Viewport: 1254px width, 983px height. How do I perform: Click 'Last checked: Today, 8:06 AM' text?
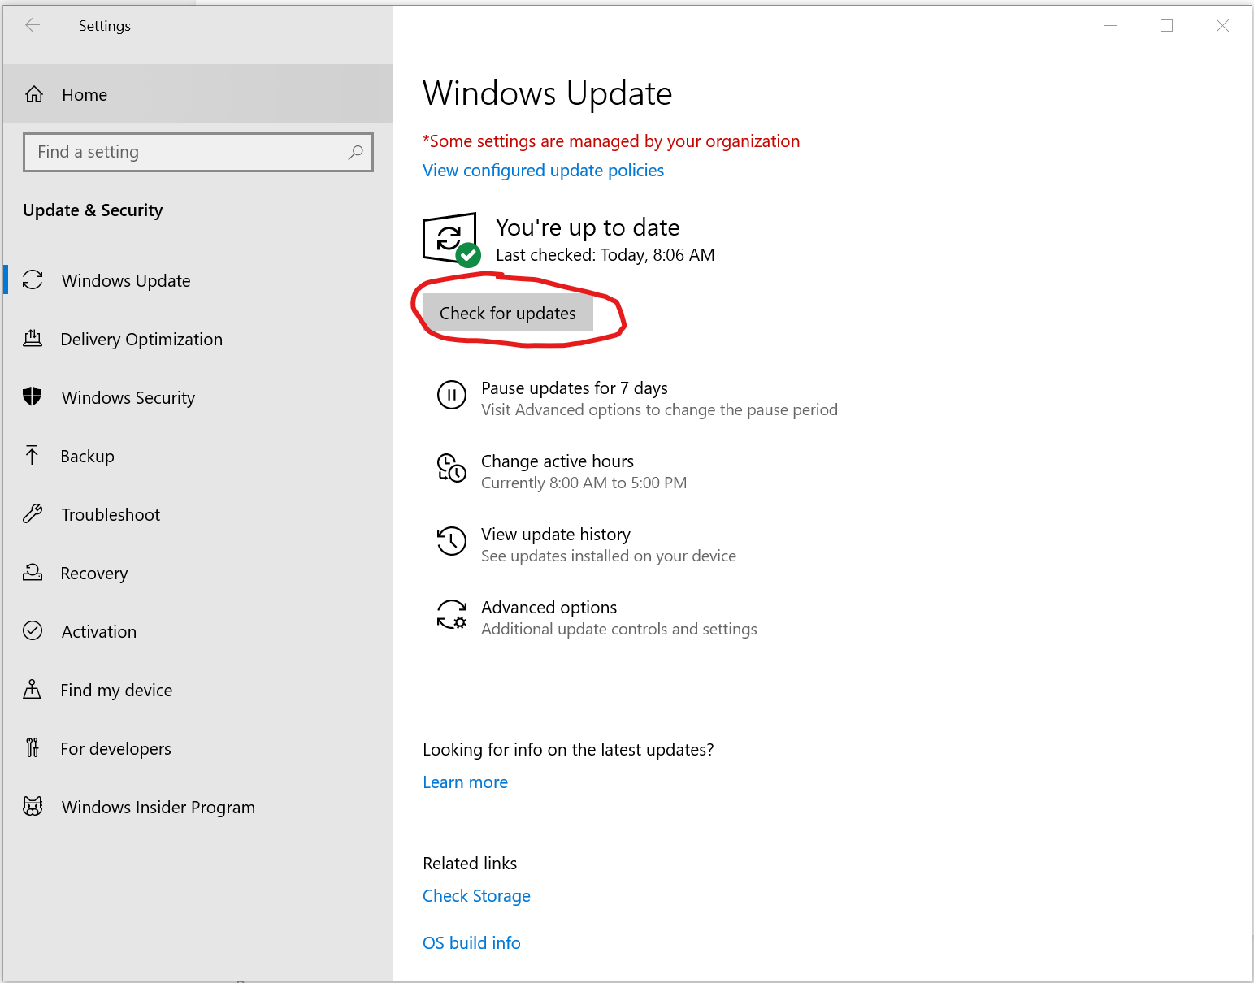point(605,255)
